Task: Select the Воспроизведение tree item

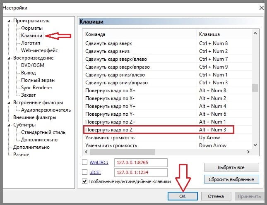Action: point(34,58)
